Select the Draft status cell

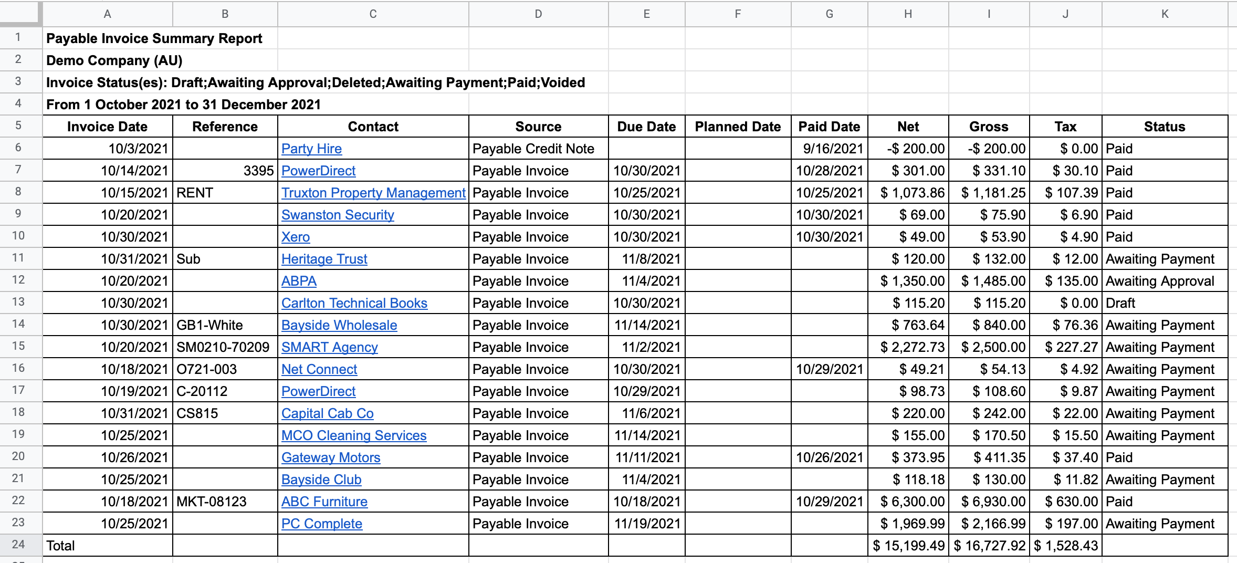point(1165,303)
